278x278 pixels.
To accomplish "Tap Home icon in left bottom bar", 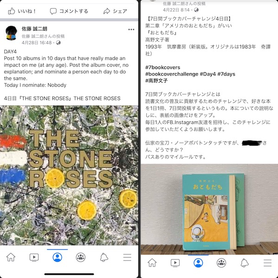I will [x=11, y=257].
